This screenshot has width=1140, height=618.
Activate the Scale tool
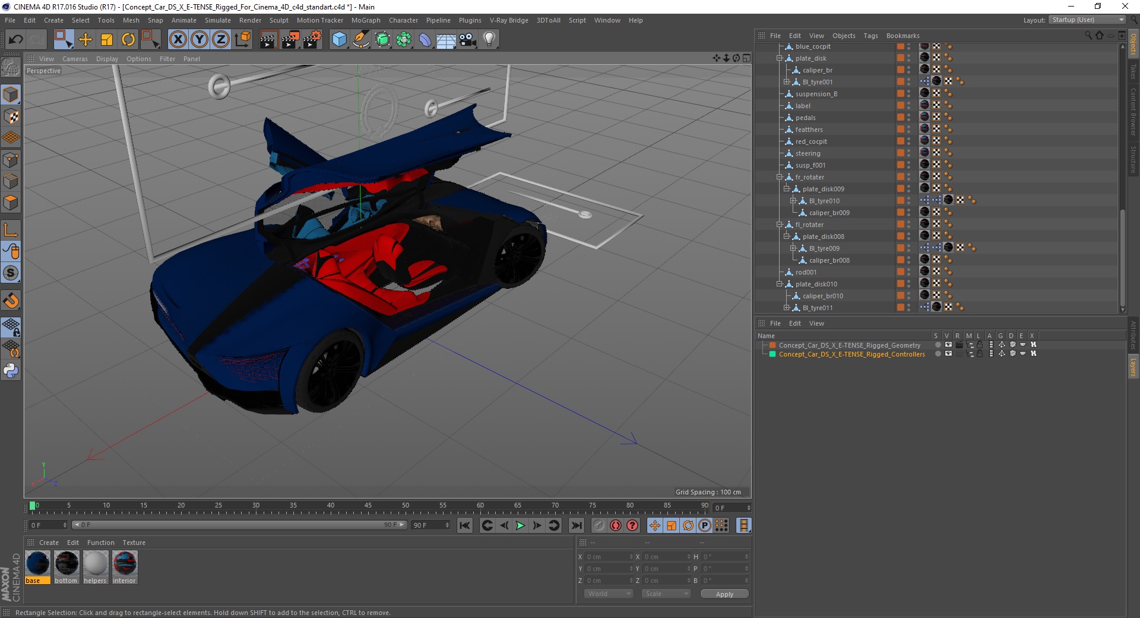point(107,40)
